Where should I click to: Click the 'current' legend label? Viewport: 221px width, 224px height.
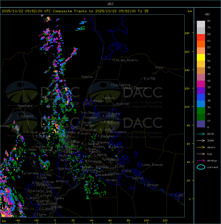(x=213, y=167)
